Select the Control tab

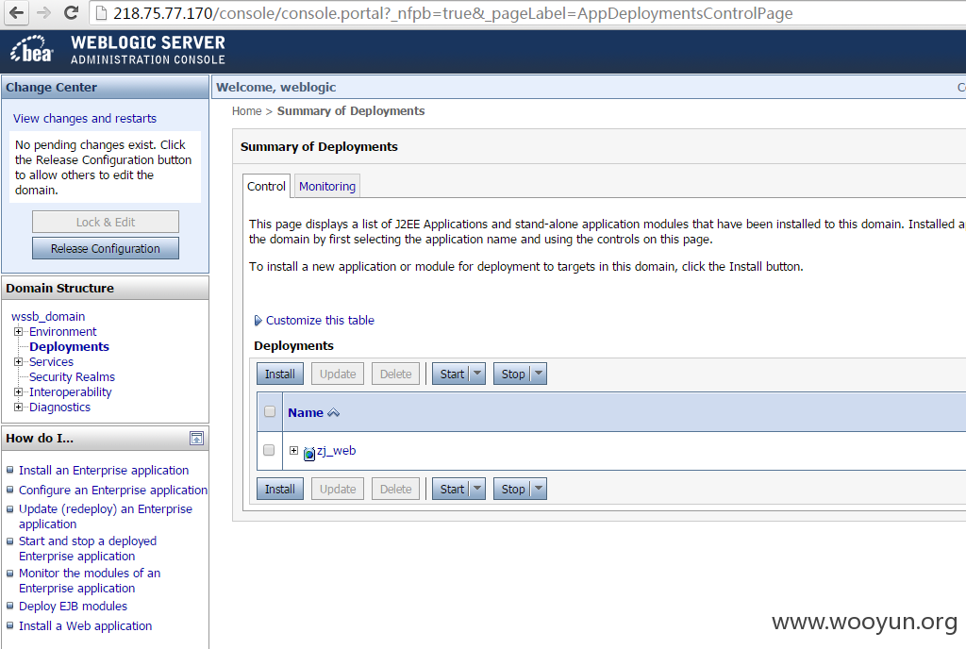click(x=266, y=186)
